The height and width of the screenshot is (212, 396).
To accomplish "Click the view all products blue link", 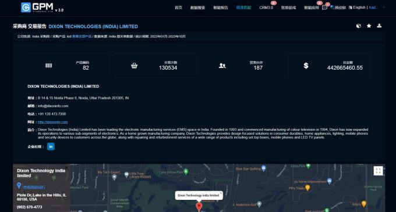I will click(82, 37).
